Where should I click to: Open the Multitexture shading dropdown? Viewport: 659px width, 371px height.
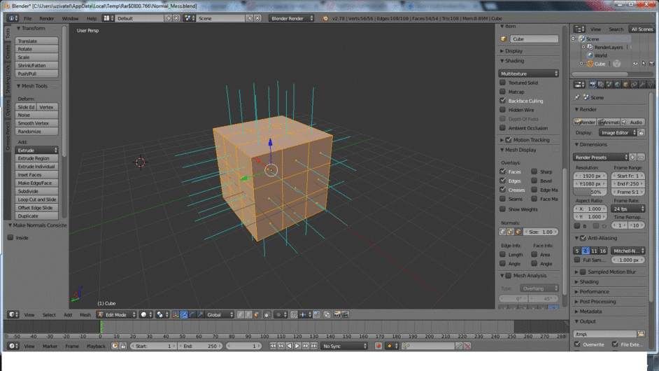(x=529, y=73)
